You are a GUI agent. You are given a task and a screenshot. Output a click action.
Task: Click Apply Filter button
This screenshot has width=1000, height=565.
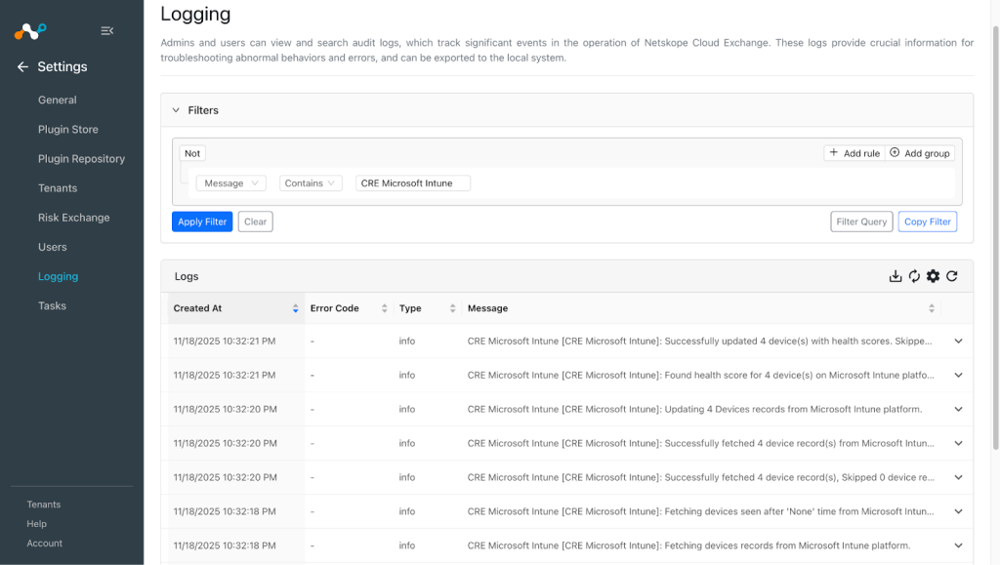pyautogui.click(x=202, y=222)
